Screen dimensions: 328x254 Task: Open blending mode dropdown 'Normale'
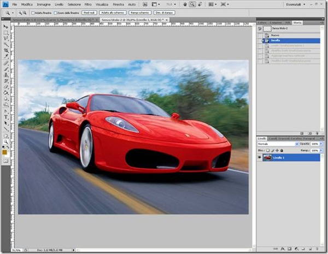pos(278,144)
